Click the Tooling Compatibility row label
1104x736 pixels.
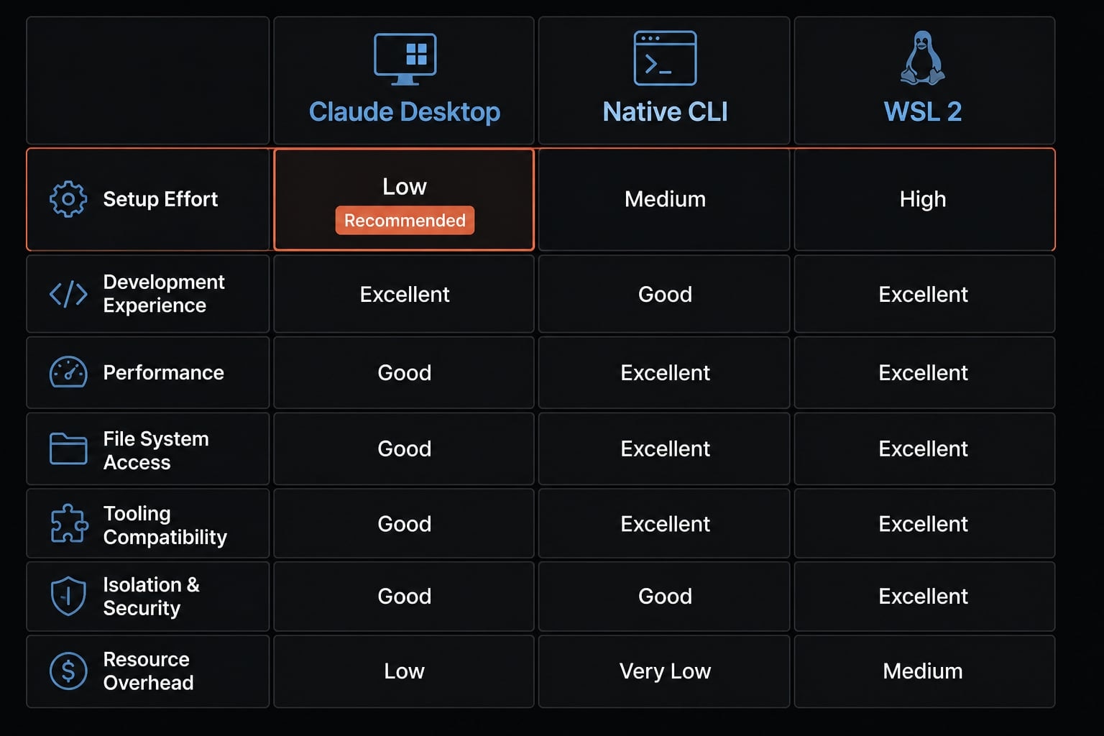(x=165, y=525)
